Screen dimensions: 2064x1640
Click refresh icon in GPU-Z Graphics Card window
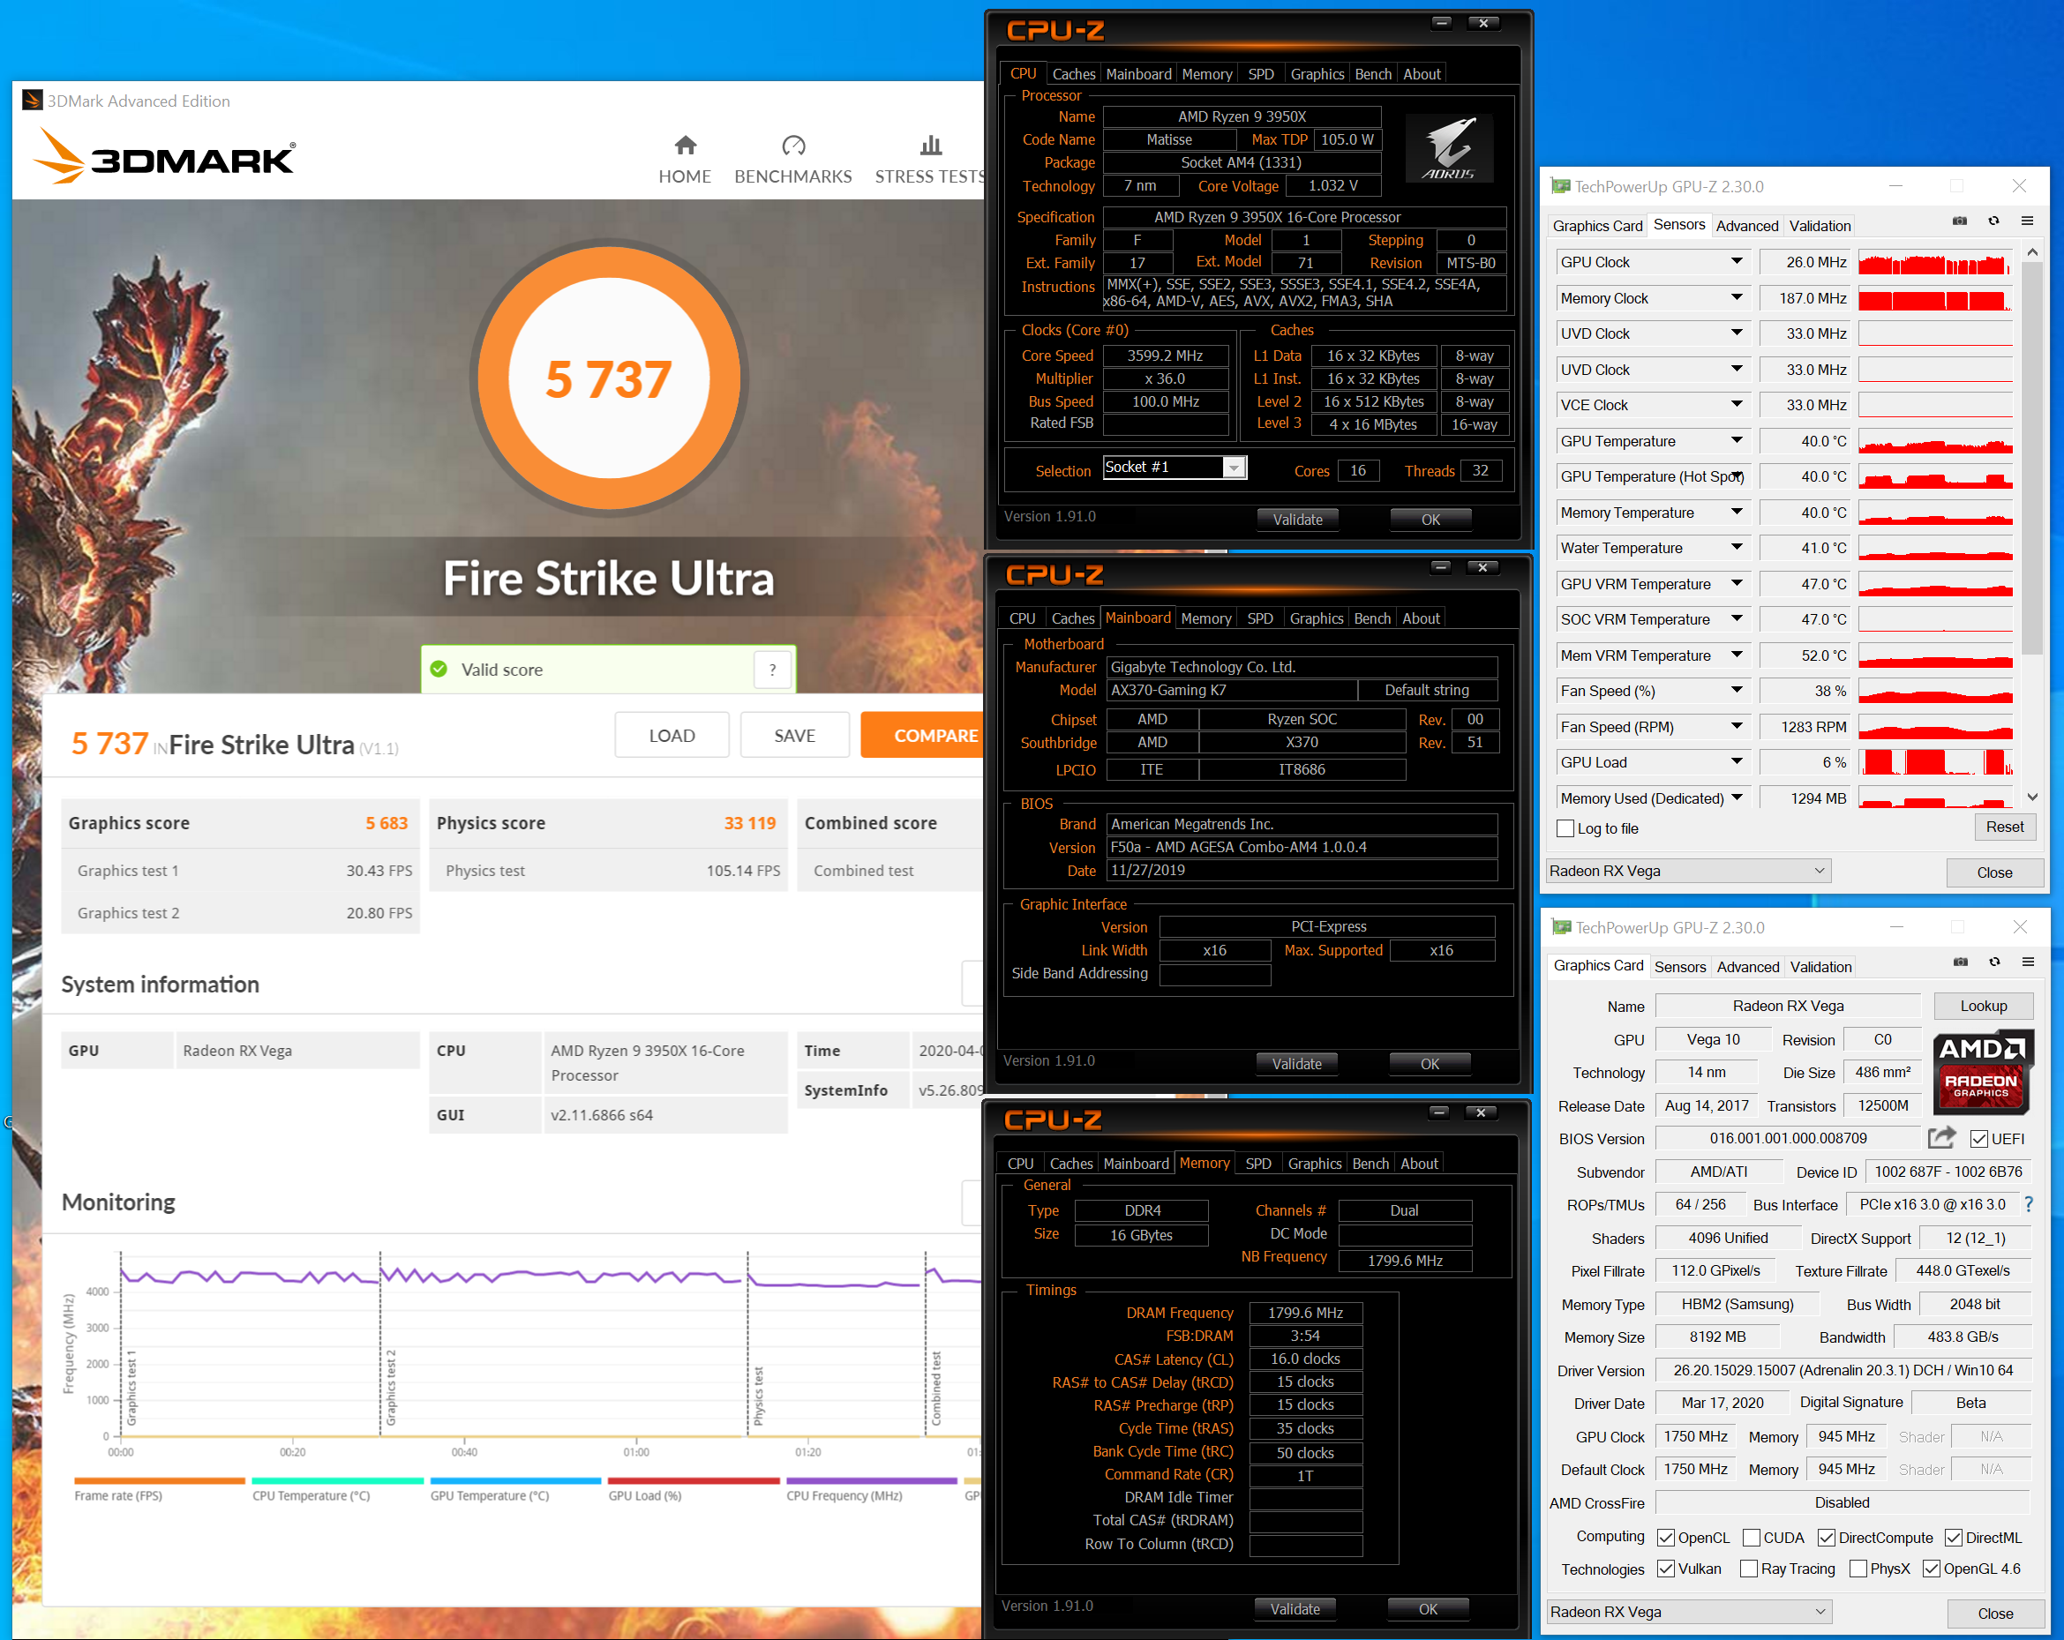click(1995, 962)
